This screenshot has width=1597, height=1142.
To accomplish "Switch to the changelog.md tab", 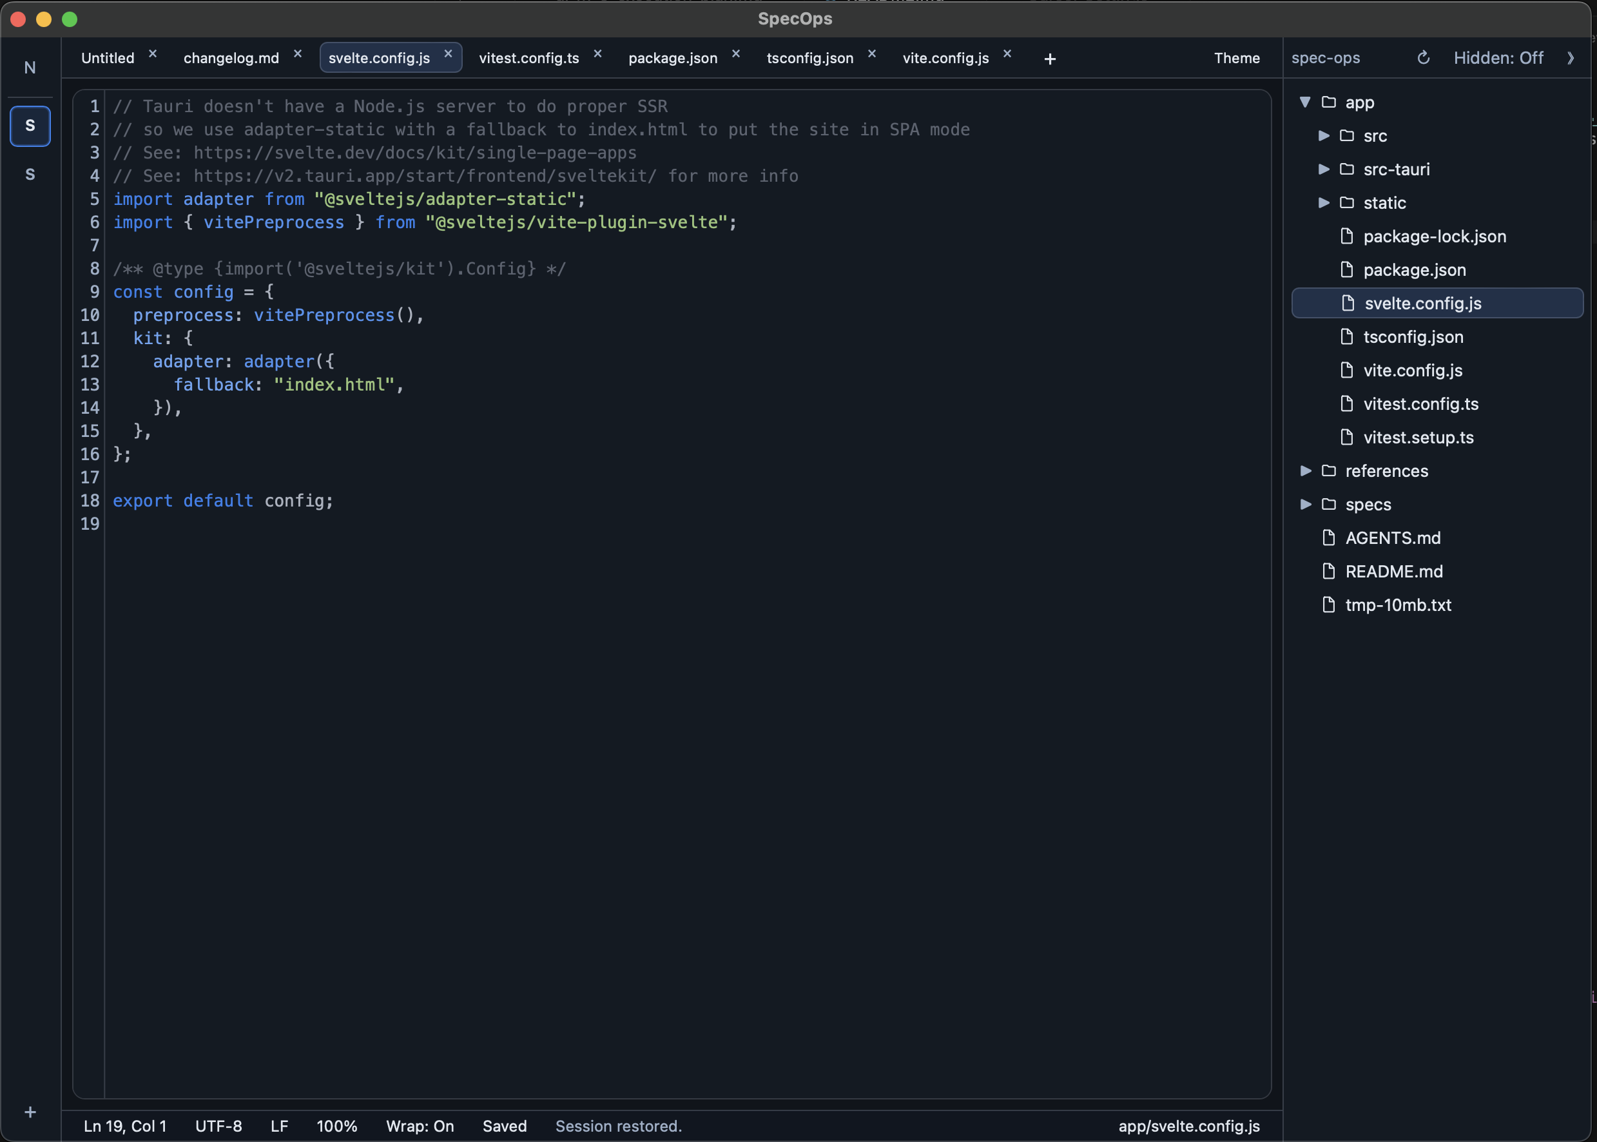I will (x=231, y=57).
